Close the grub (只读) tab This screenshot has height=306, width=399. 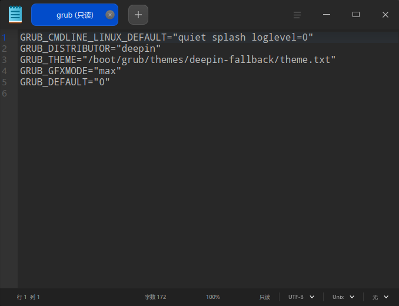(110, 15)
